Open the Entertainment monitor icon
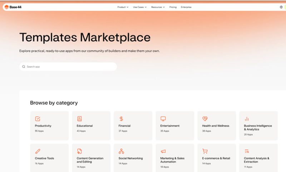This screenshot has height=172, width=286. tap(163, 119)
